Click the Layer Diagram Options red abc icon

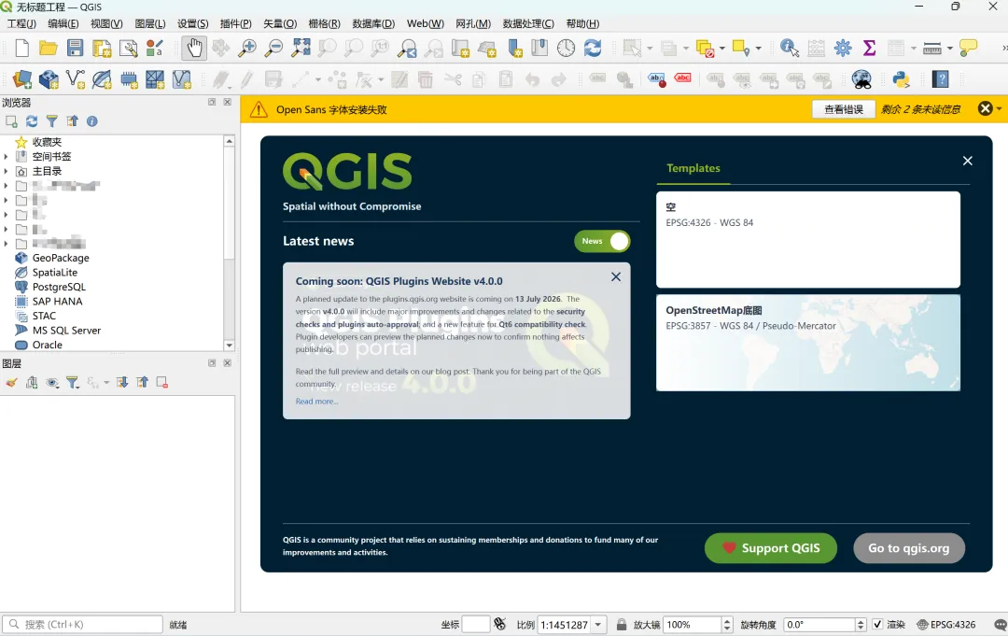pos(682,79)
